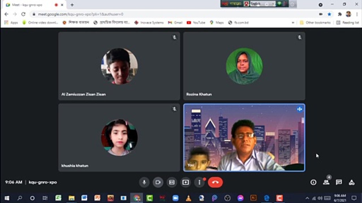
Task: Click meeting code kqu-gnro-xpo text
Action: (x=43, y=182)
